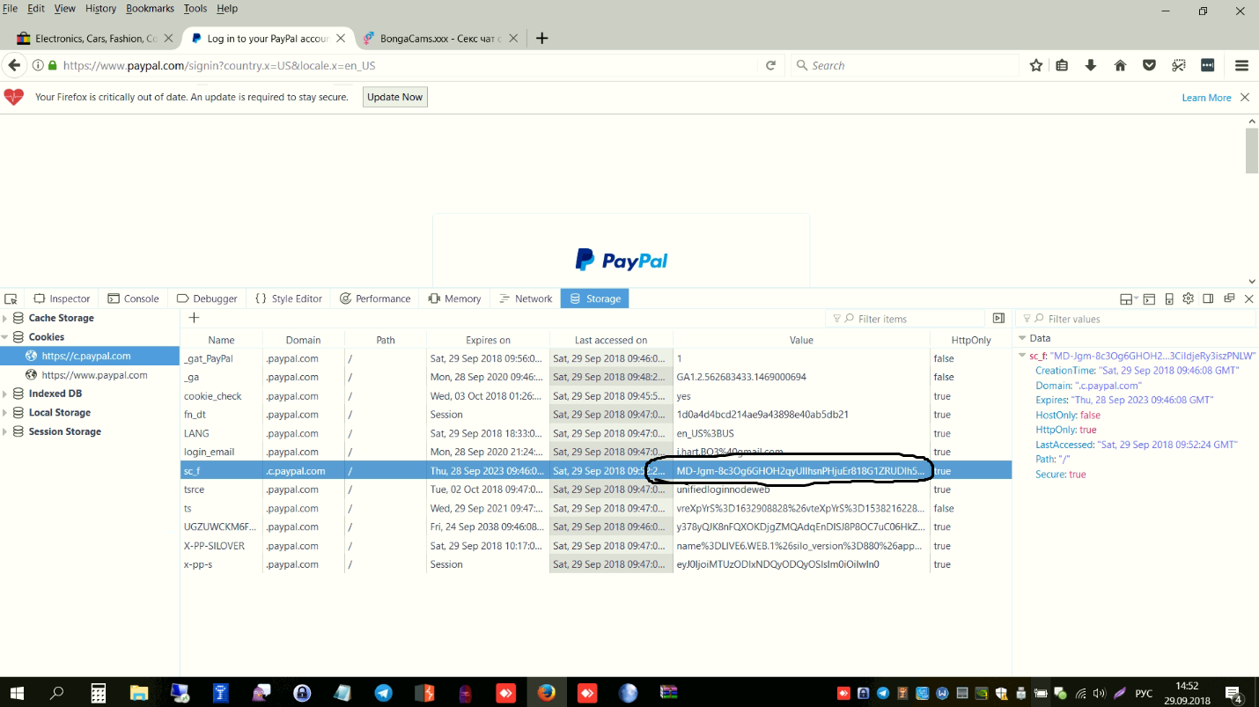Collapse the sc_f entry in sidebar
The height and width of the screenshot is (707, 1259).
click(x=1022, y=356)
